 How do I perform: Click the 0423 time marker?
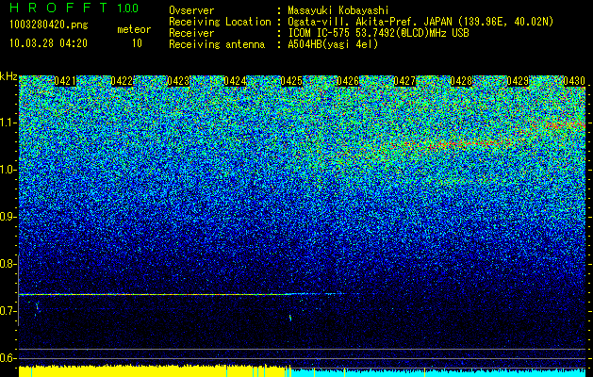pyautogui.click(x=178, y=81)
